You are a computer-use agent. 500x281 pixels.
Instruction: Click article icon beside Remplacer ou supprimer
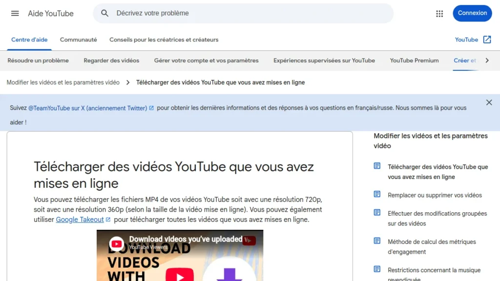[x=377, y=194]
